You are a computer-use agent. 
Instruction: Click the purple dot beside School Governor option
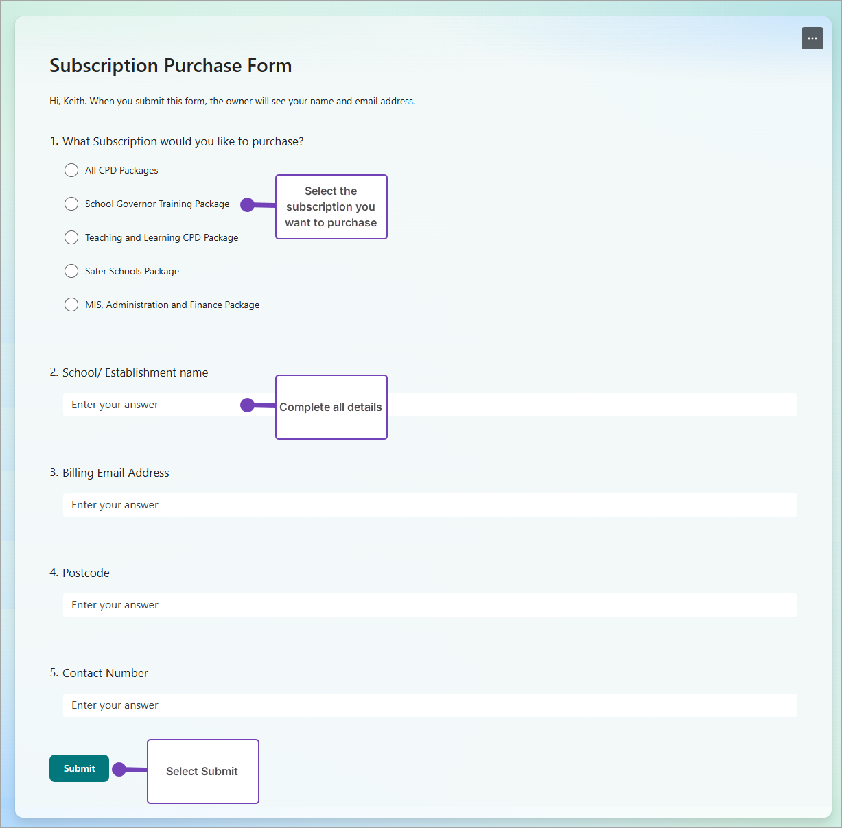pos(248,204)
